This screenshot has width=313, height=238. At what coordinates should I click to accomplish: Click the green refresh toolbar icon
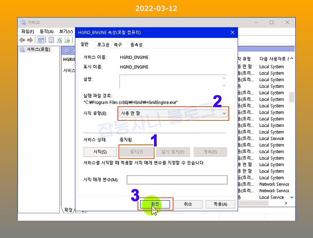pyautogui.click(x=60, y=40)
